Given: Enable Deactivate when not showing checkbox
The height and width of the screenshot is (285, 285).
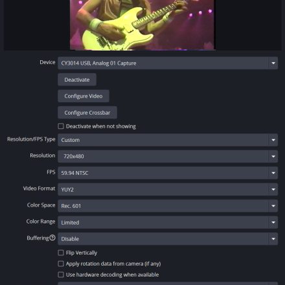Looking at the screenshot, I should pyautogui.click(x=61, y=126).
